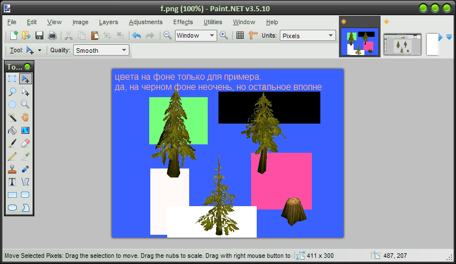Open the Effects menu
456x264 pixels.
tap(183, 22)
